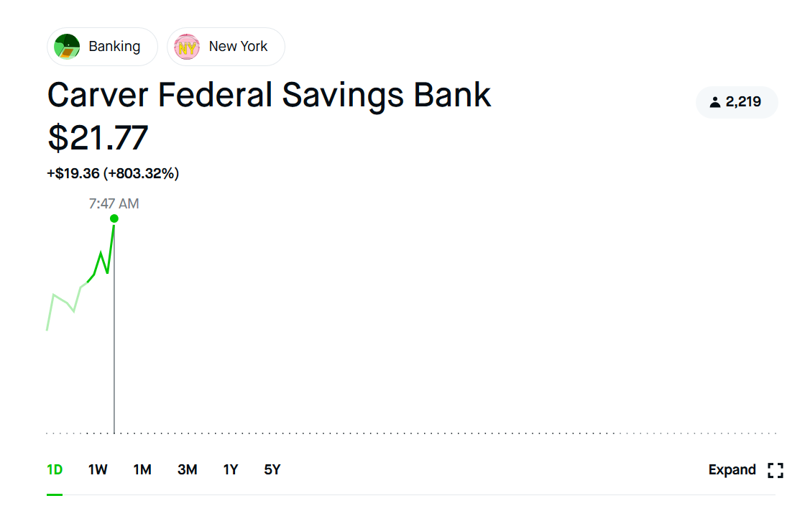Screen dimensions: 805x529
Task: Click the 2,219 watchers count
Action: point(743,102)
